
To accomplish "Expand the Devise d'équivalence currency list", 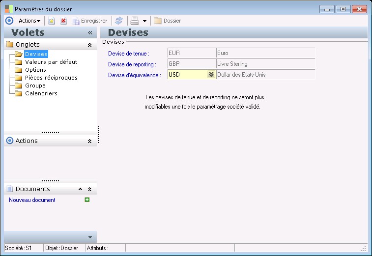I will [211, 75].
